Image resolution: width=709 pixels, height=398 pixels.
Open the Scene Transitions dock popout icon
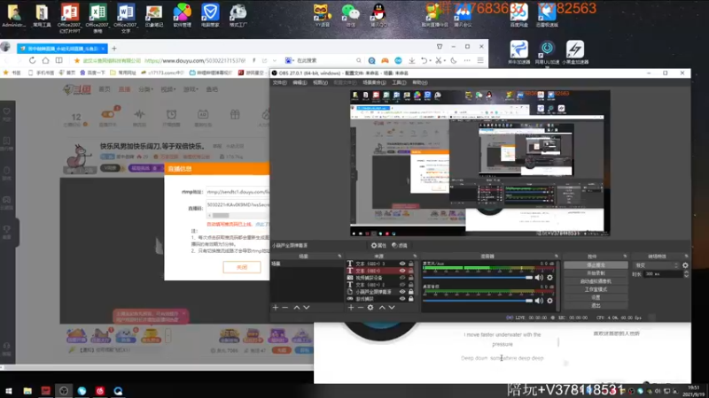(686, 256)
